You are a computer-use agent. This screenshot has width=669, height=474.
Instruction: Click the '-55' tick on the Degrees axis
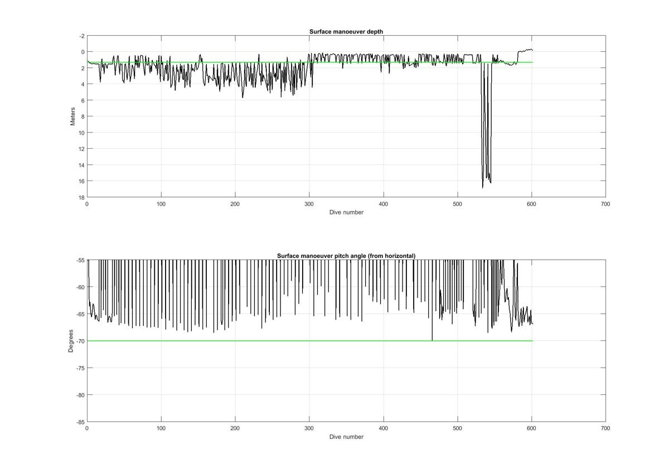tap(81, 260)
